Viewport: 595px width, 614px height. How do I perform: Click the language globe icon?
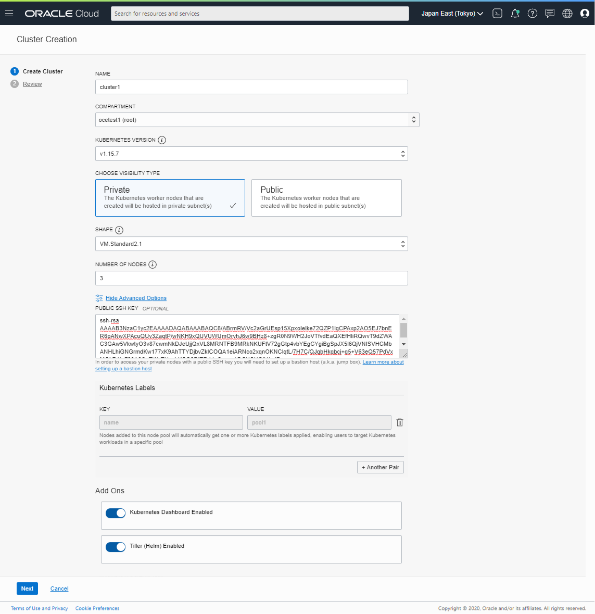[567, 13]
